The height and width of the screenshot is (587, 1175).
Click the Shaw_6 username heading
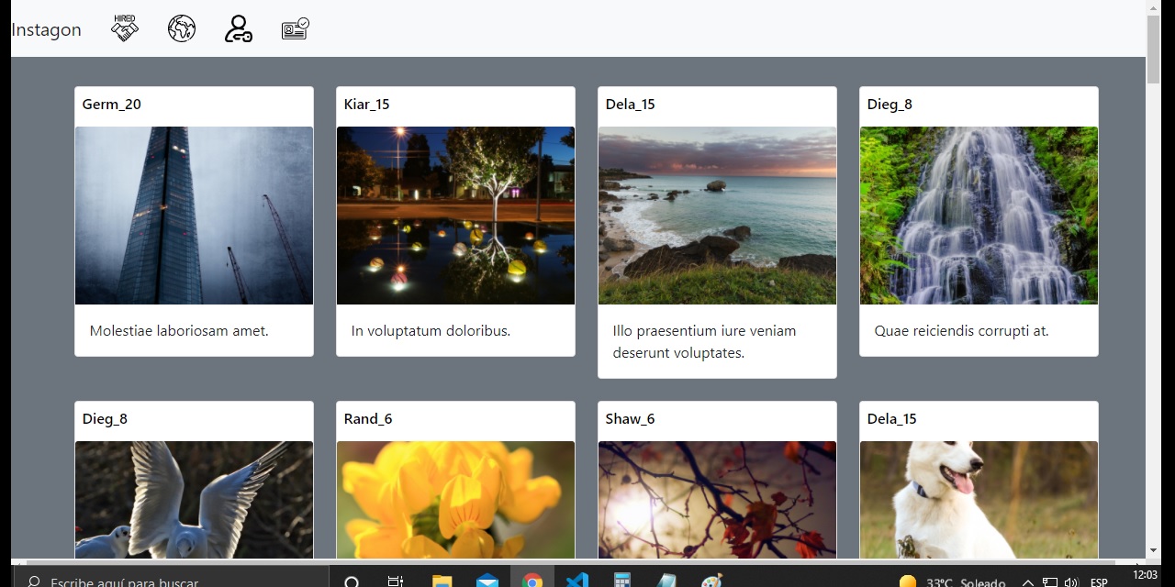(x=630, y=419)
